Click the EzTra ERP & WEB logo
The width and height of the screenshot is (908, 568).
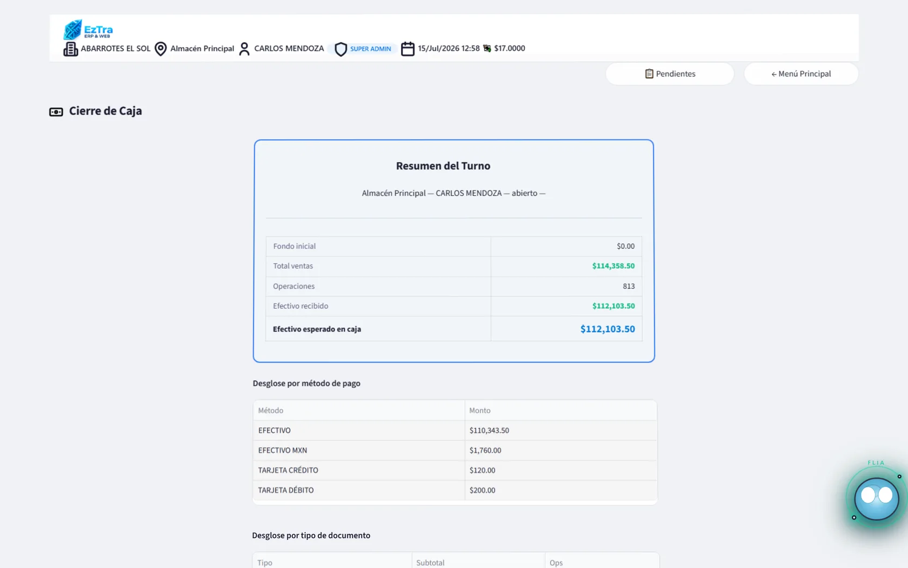pos(88,30)
